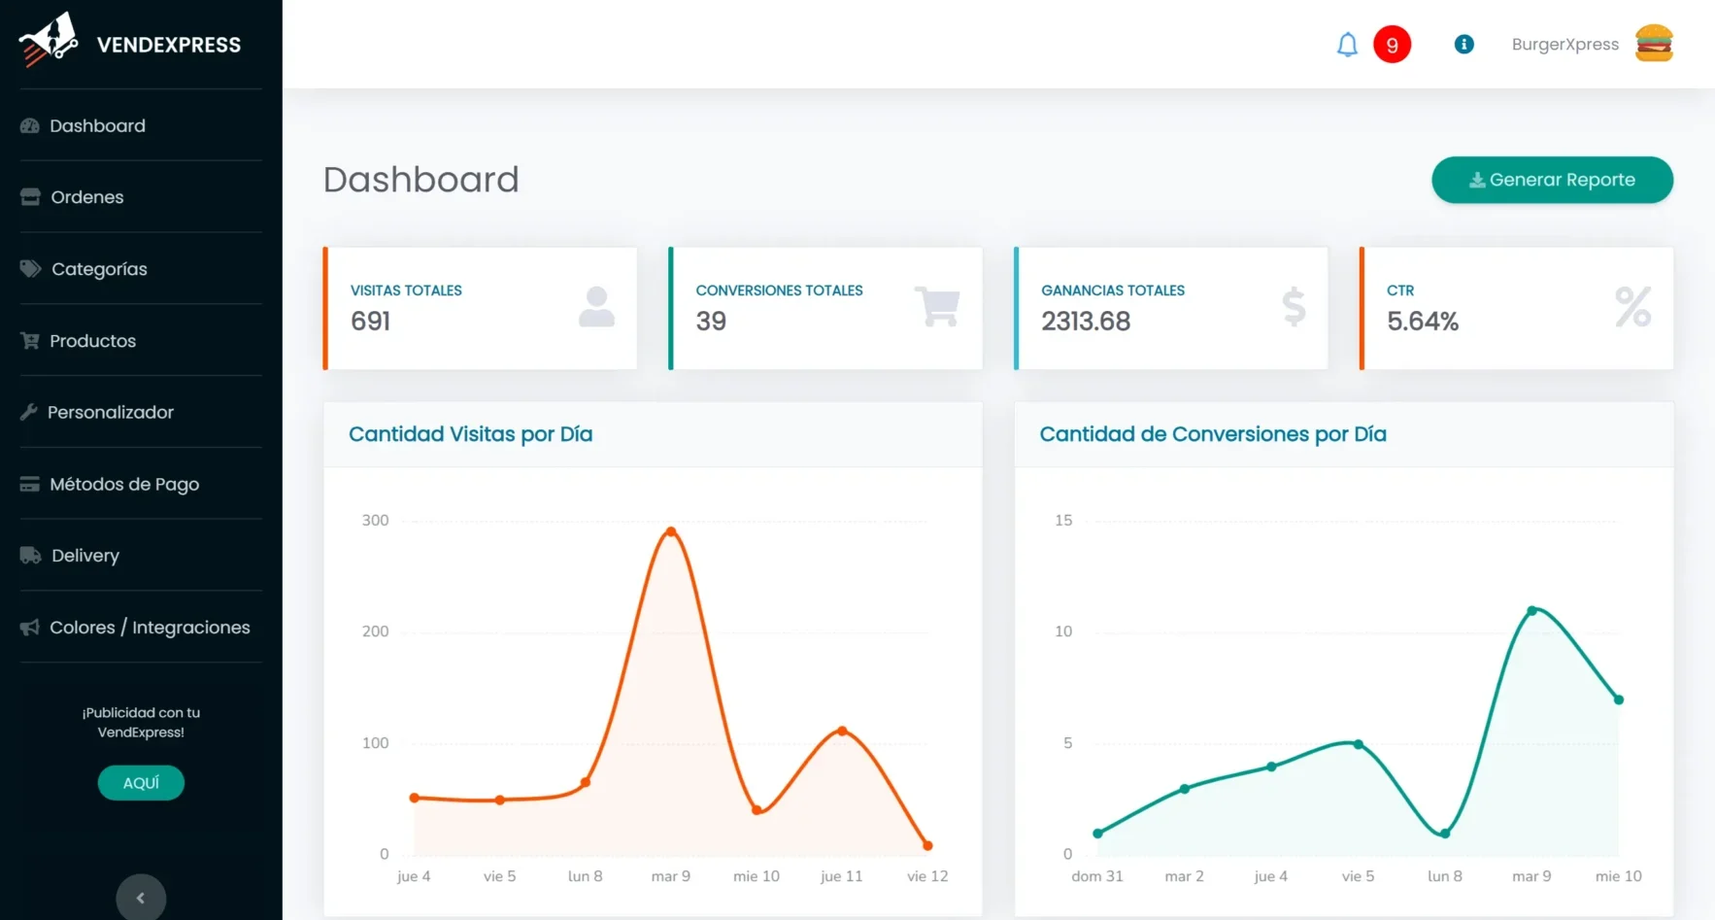Open Productos section

(x=92, y=341)
